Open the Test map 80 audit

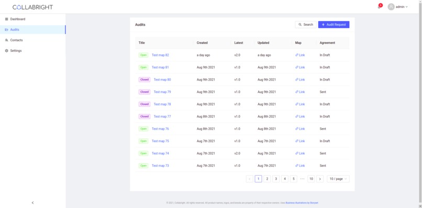coord(162,79)
